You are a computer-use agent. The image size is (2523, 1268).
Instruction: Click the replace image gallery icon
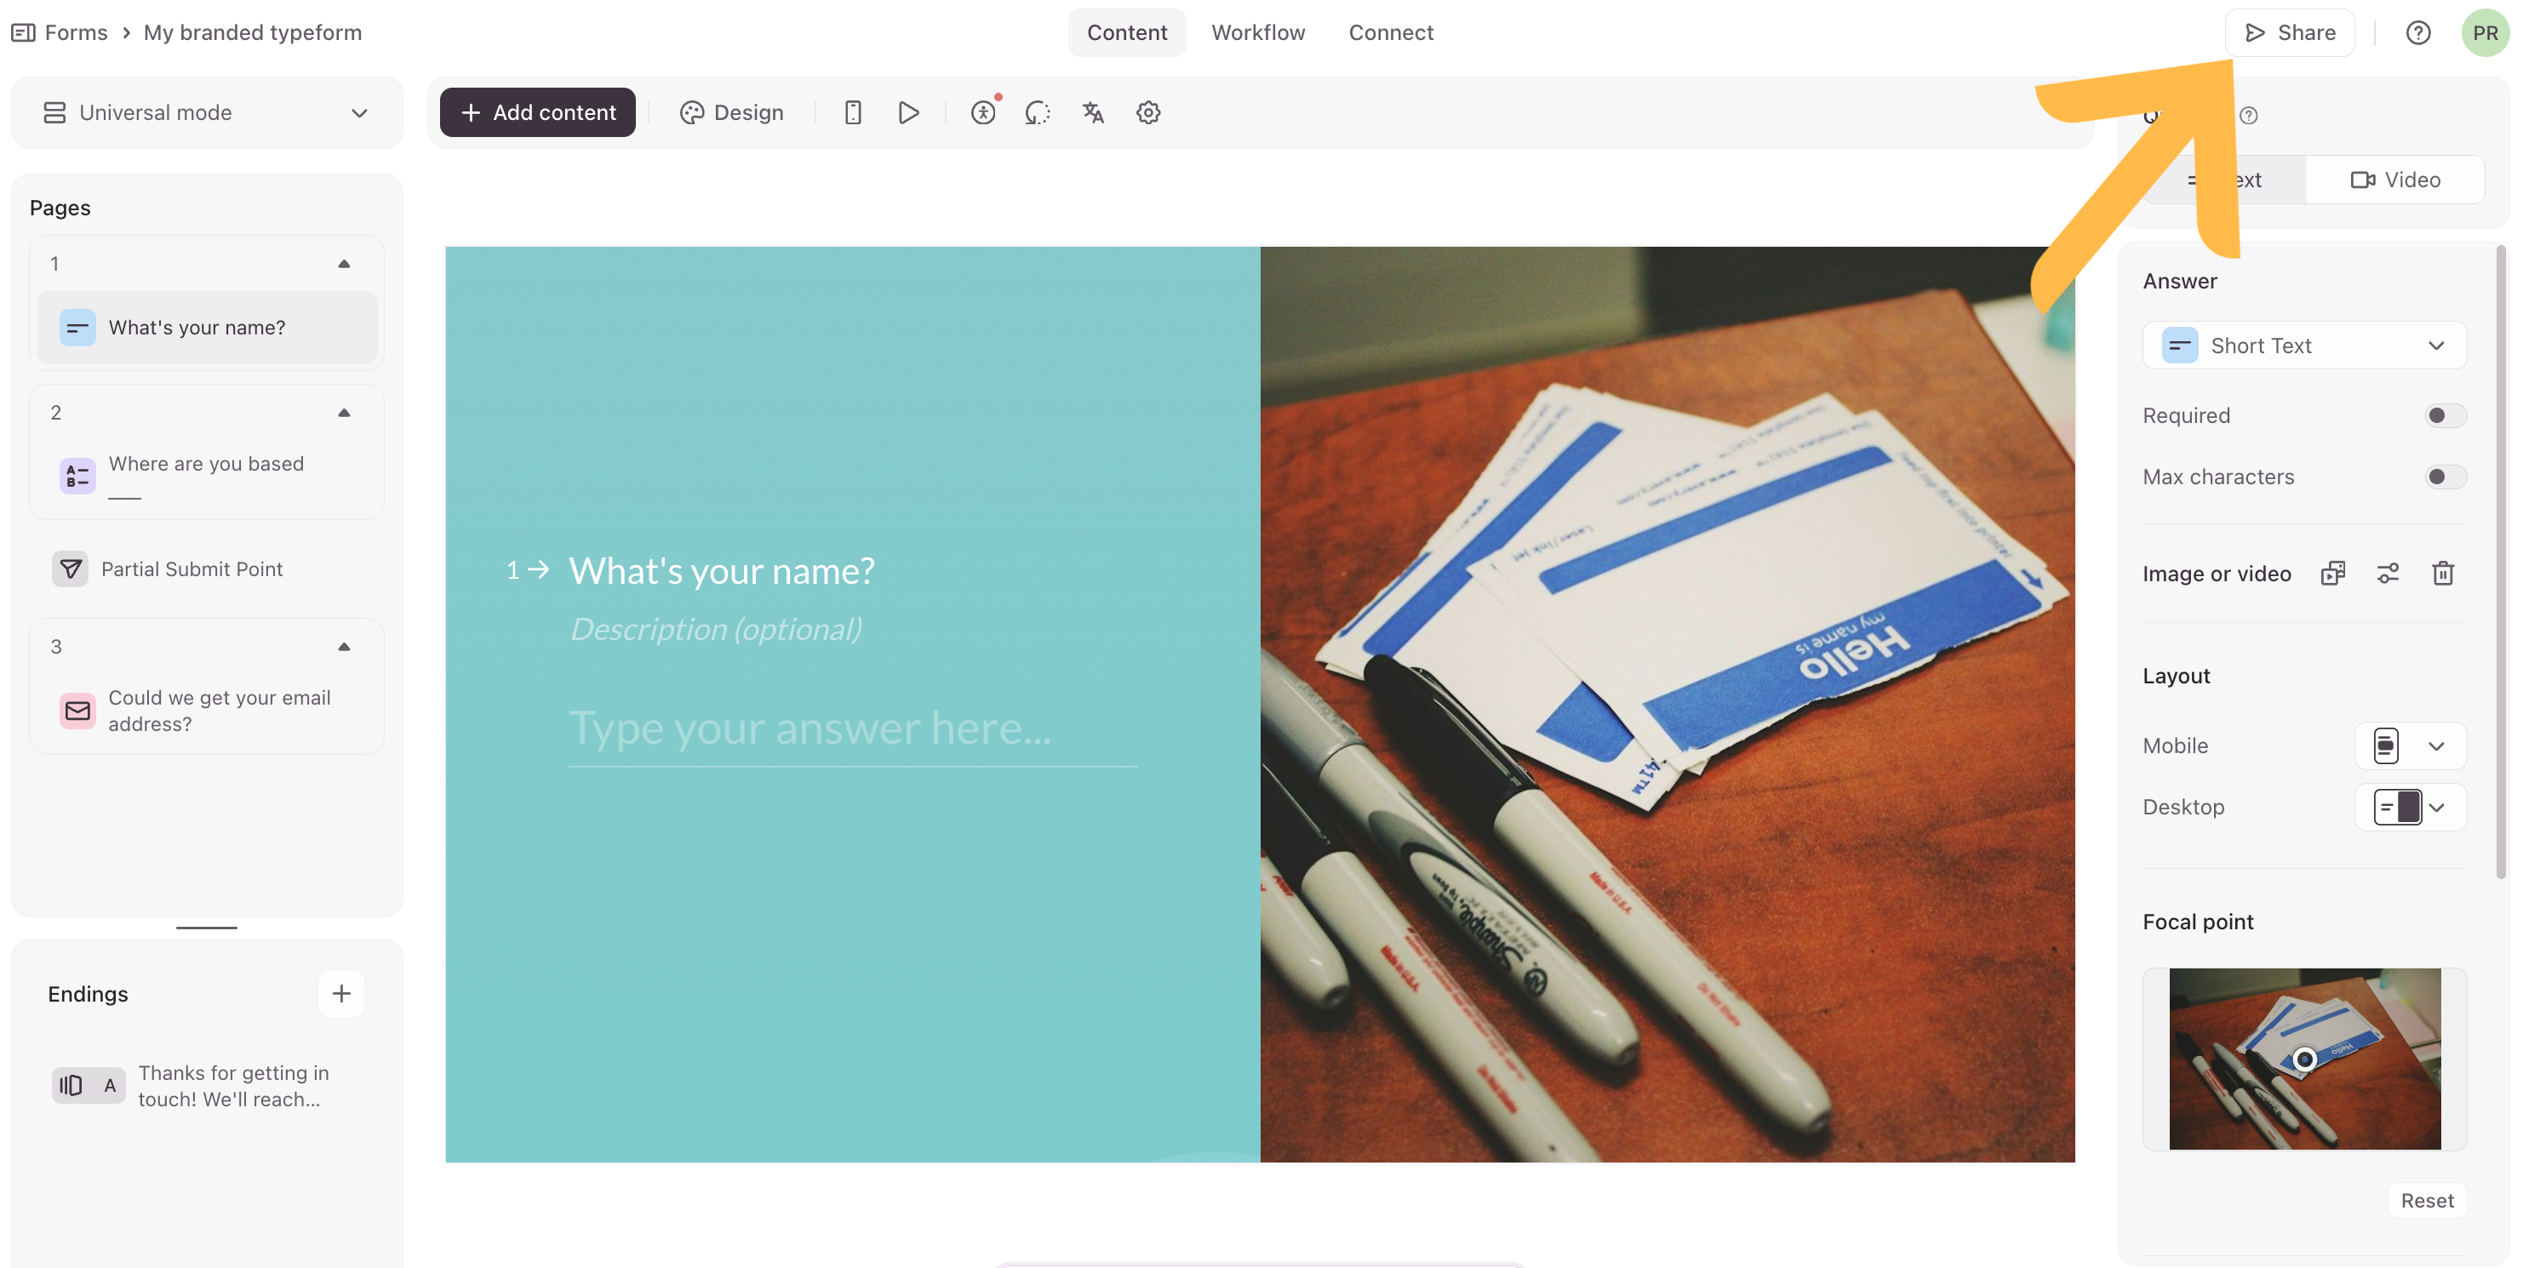pos(2333,574)
